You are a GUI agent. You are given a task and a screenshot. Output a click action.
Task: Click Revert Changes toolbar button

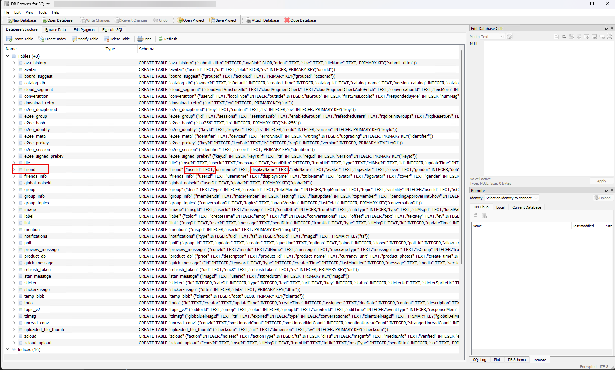(131, 20)
